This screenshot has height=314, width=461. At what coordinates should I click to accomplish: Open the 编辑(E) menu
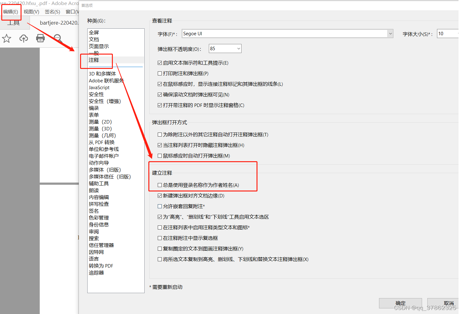point(11,12)
